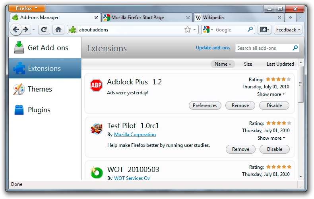Click the WOT 20100503 title
This screenshot has width=314, height=199.
point(133,170)
